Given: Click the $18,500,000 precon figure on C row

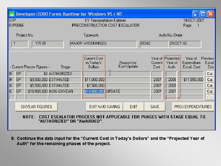Looking at the screenshot, I should coord(37,92).
